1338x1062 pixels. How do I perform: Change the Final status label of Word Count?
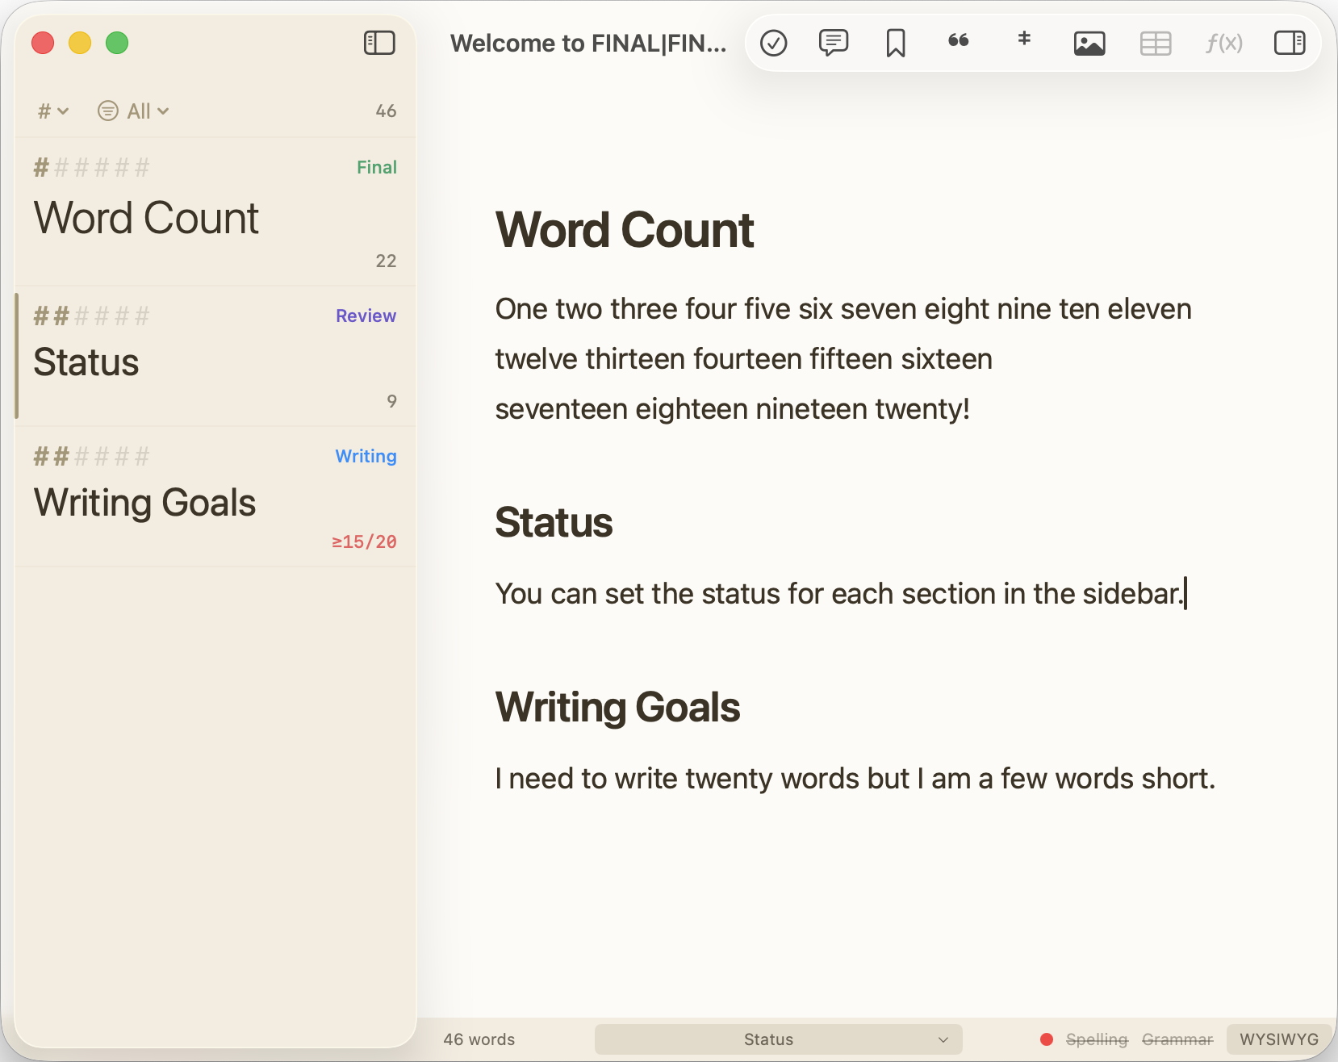(377, 168)
